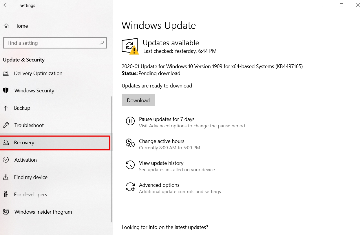Click the Windows Security shield icon
Image resolution: width=360 pixels, height=235 pixels.
[x=6, y=90]
